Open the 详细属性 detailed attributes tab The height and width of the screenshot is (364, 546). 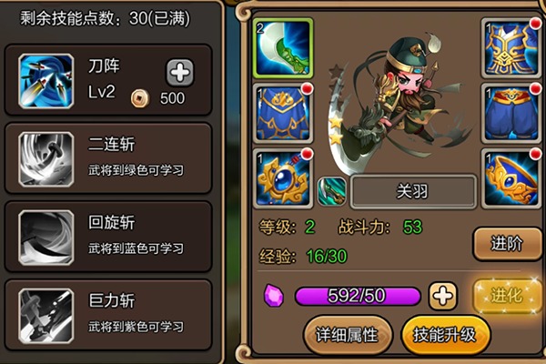(348, 335)
